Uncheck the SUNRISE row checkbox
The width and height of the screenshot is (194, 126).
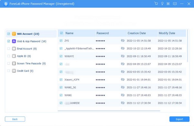point(61,103)
